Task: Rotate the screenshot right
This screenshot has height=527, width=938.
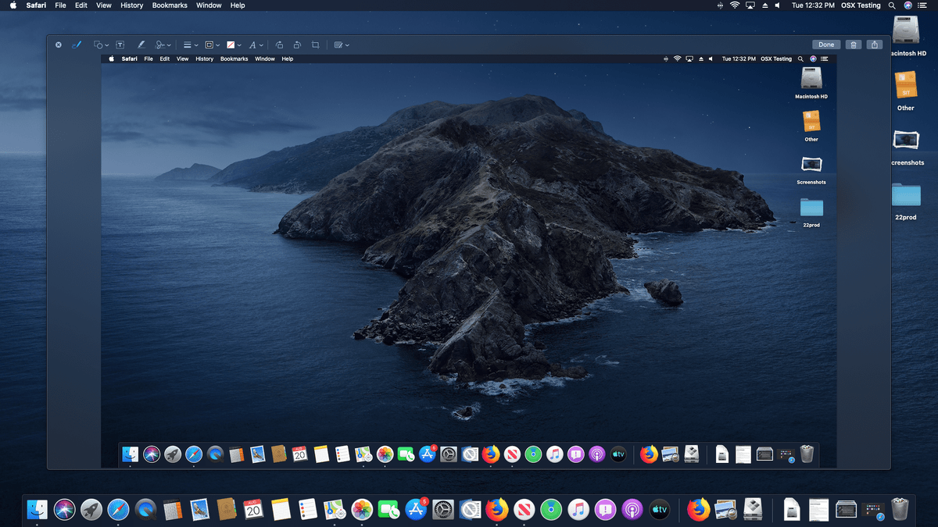Action: (x=297, y=45)
